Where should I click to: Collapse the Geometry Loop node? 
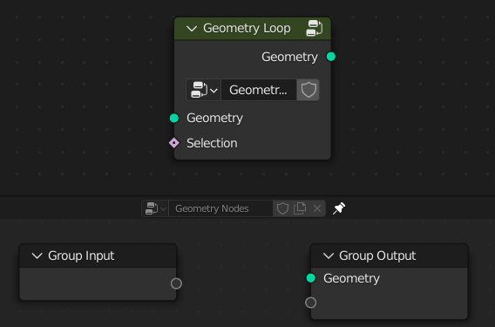tap(192, 29)
